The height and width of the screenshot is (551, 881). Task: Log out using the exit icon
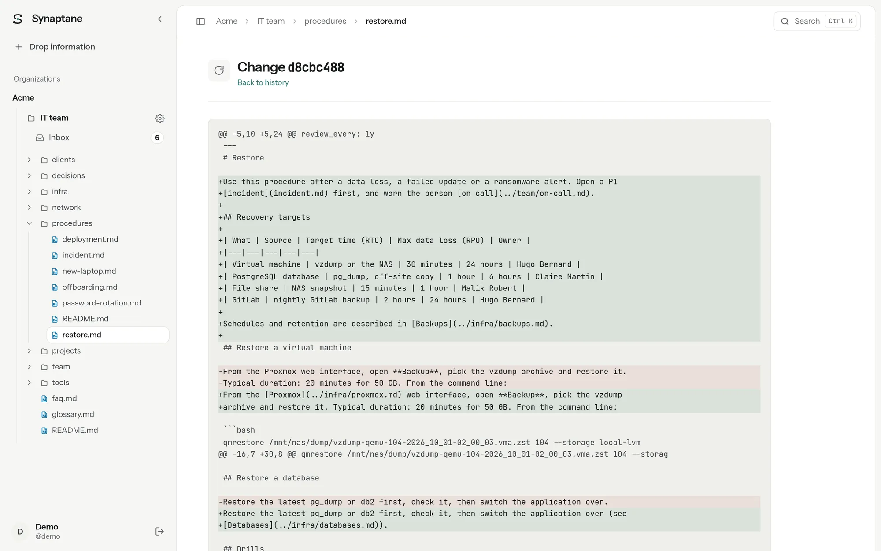point(159,531)
